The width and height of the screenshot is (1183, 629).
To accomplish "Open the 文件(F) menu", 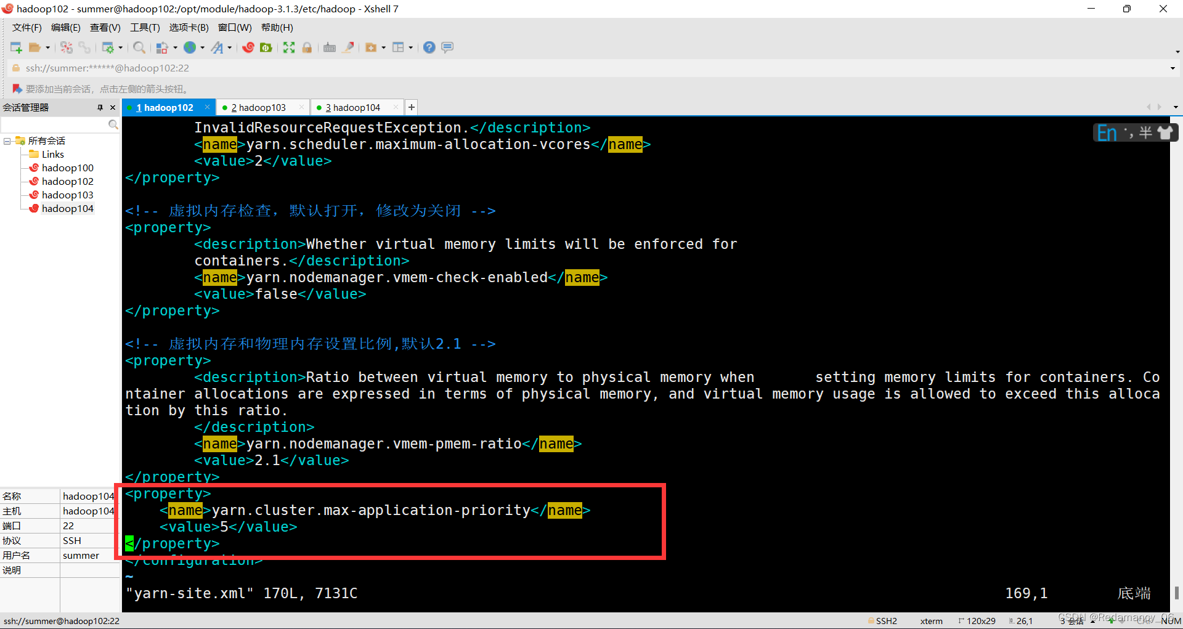I will pos(26,27).
